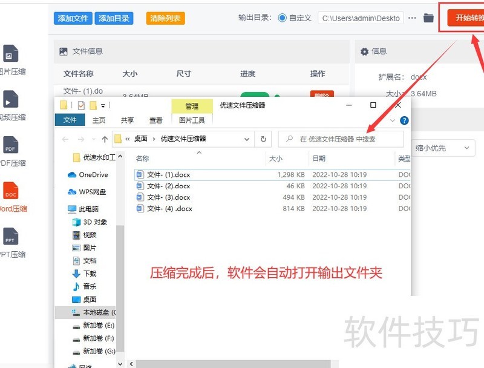Click the file list scroll left arrow
Screen dimensions: 484x368
[131, 364]
